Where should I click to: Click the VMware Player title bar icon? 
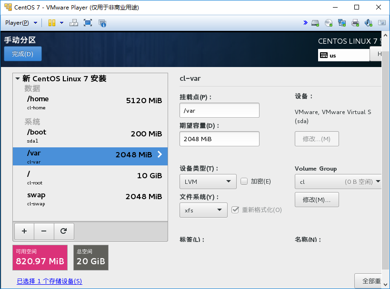(8, 7)
